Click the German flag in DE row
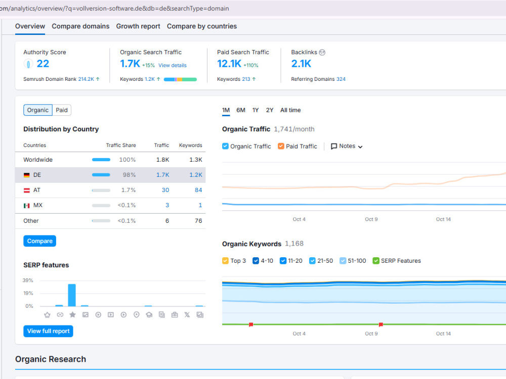This screenshot has width=506, height=379. point(27,175)
